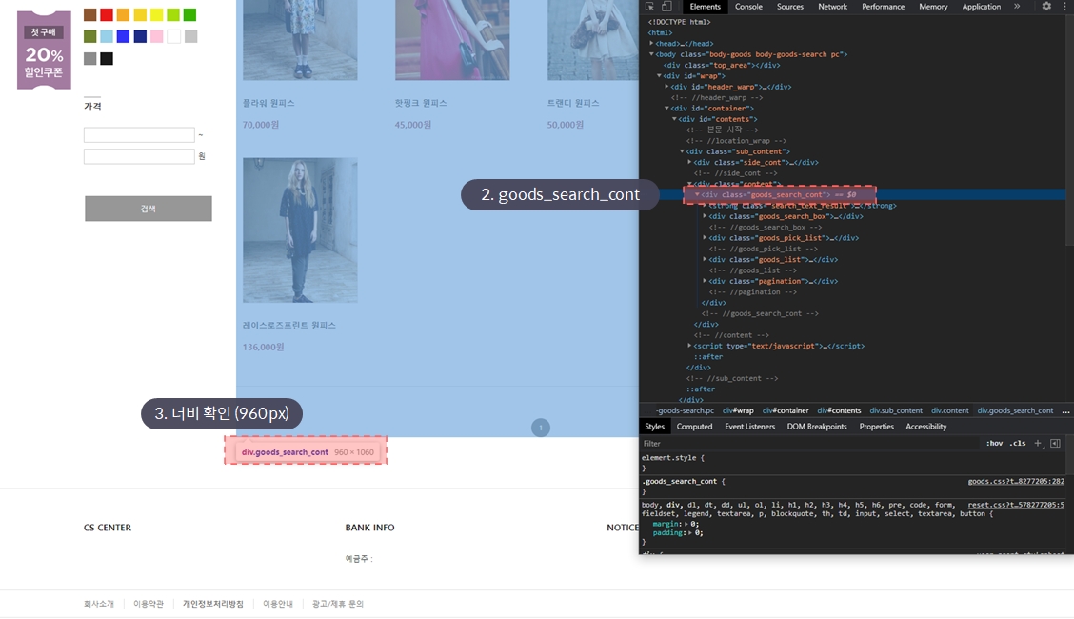Open the DevTools three-dot menu
1074x619 pixels.
[x=1064, y=7]
